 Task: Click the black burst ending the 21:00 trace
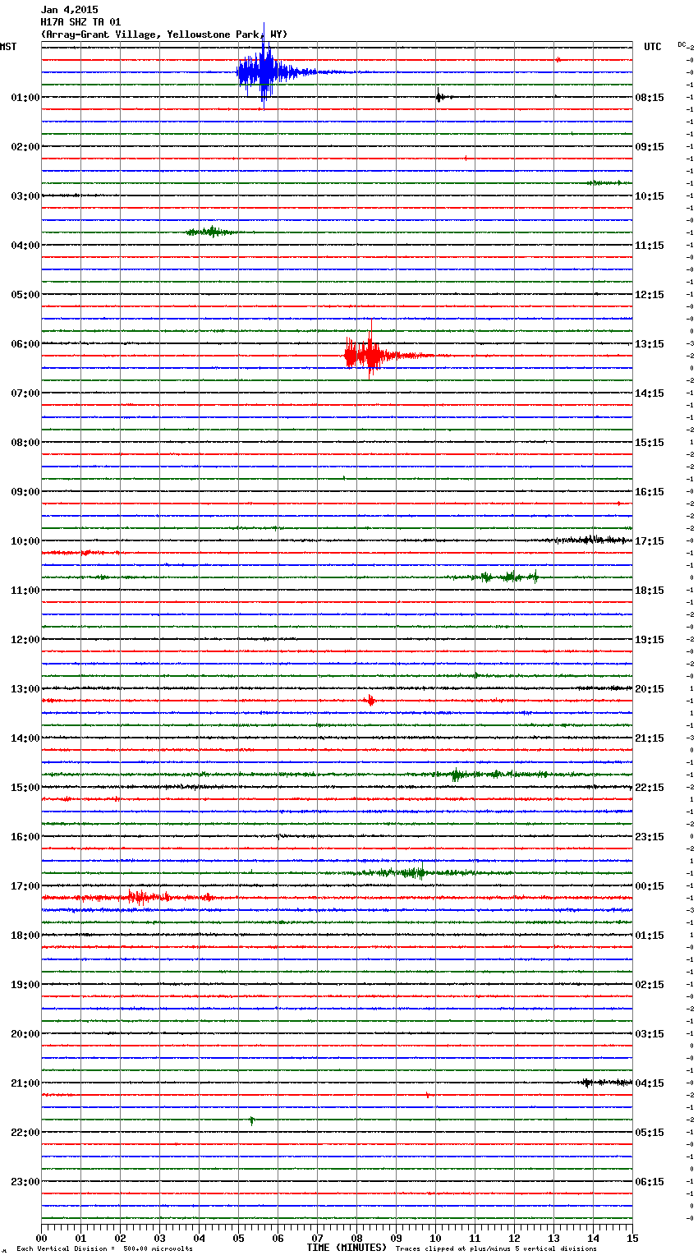(606, 1083)
